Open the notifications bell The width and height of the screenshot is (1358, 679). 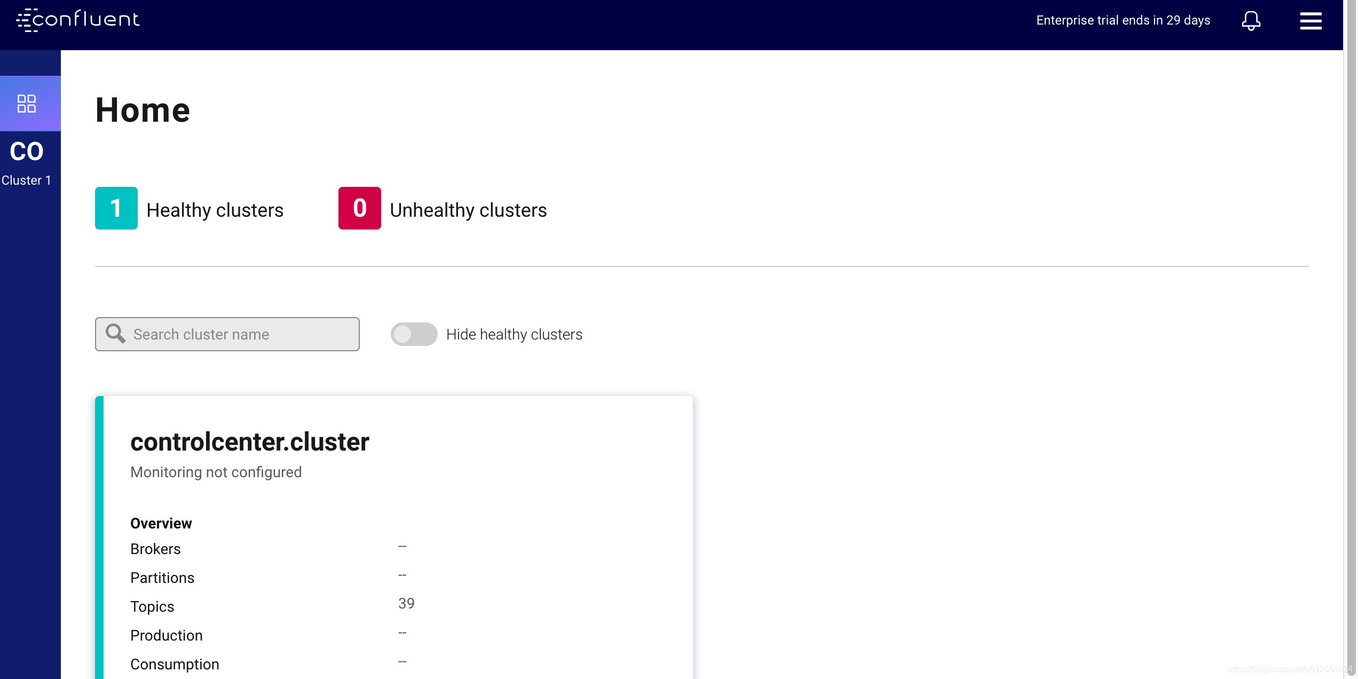(x=1251, y=21)
